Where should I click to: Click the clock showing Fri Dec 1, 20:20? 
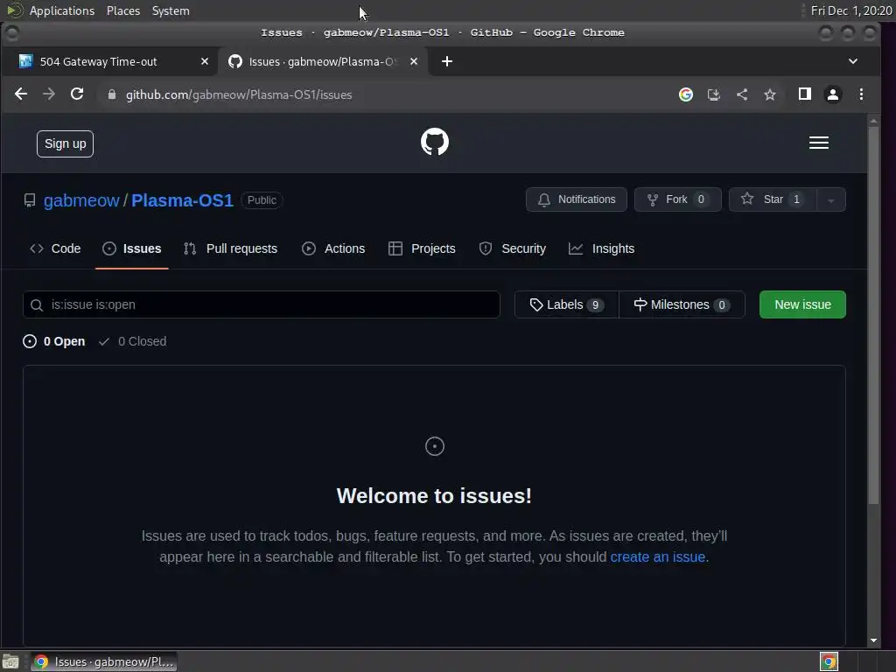pyautogui.click(x=850, y=10)
